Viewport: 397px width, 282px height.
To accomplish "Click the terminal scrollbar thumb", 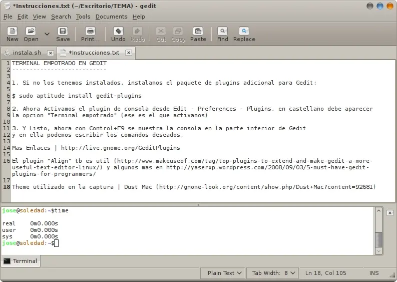I will tap(378, 240).
